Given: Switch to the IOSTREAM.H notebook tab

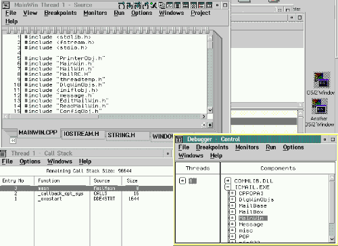Looking at the screenshot, I should click(81, 134).
